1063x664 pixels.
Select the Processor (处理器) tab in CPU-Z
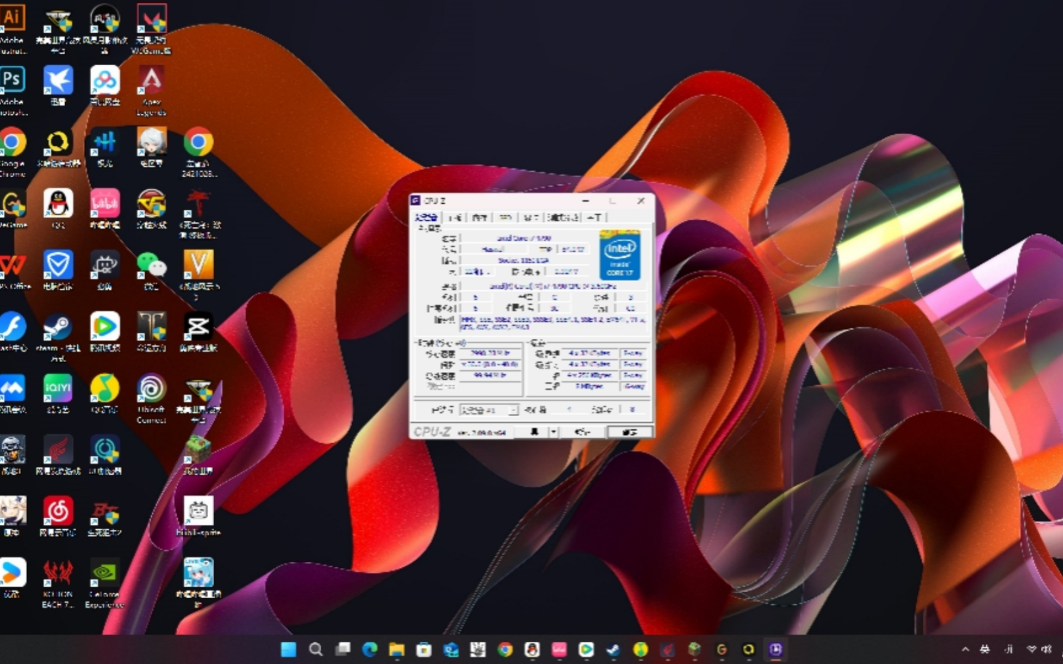[x=426, y=217]
